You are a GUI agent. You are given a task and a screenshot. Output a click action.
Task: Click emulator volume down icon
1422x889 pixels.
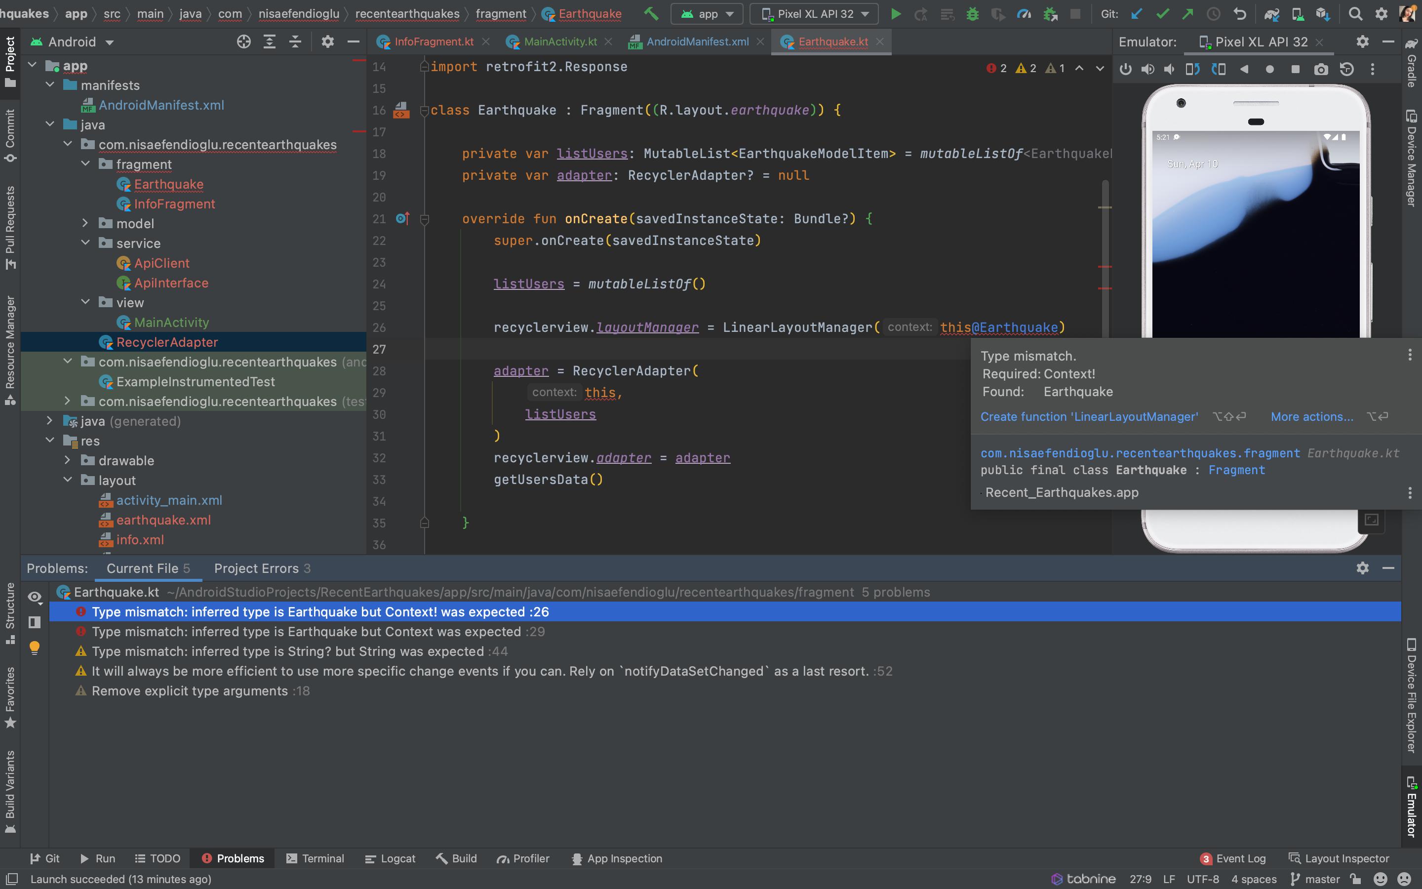click(x=1169, y=69)
